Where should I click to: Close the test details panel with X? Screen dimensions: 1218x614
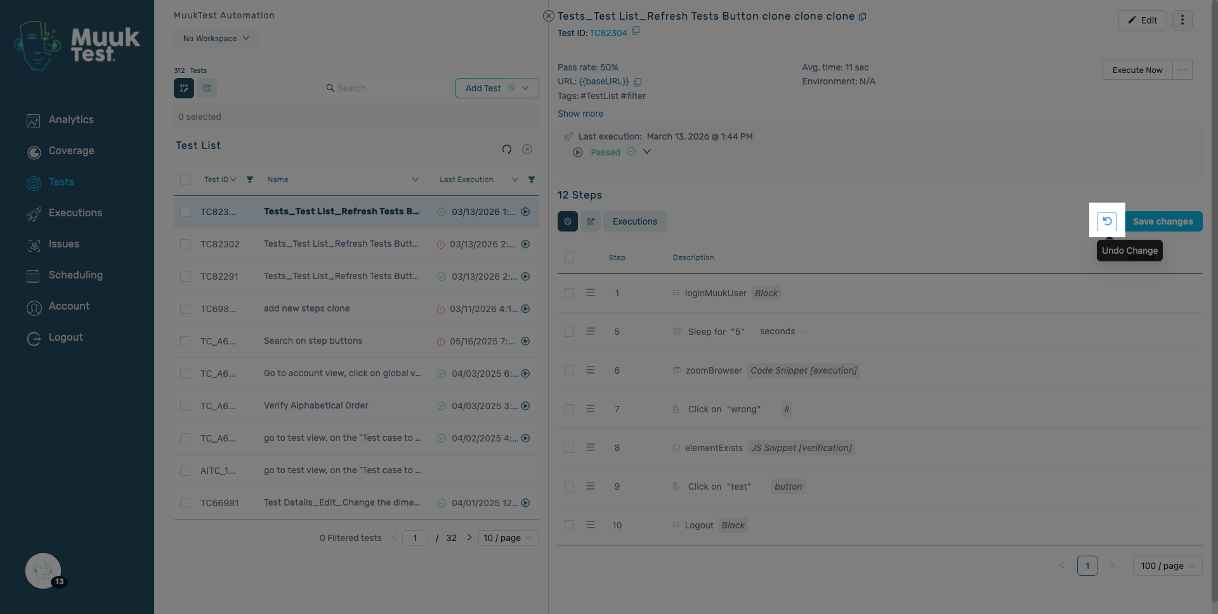point(549,16)
